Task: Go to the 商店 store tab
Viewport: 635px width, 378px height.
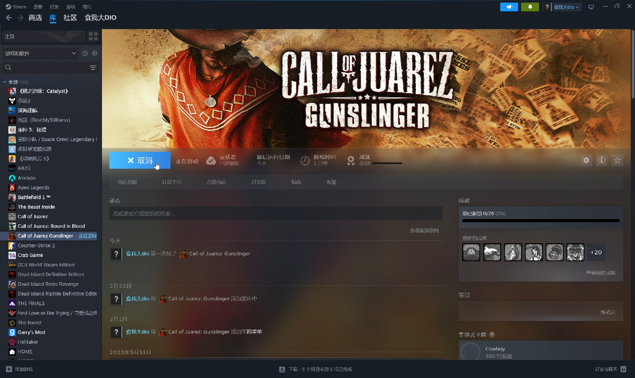Action: click(35, 17)
